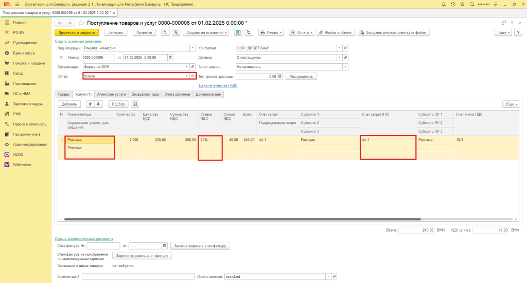Open calendar picker for document date
This screenshot has width=527, height=283.
click(x=170, y=58)
